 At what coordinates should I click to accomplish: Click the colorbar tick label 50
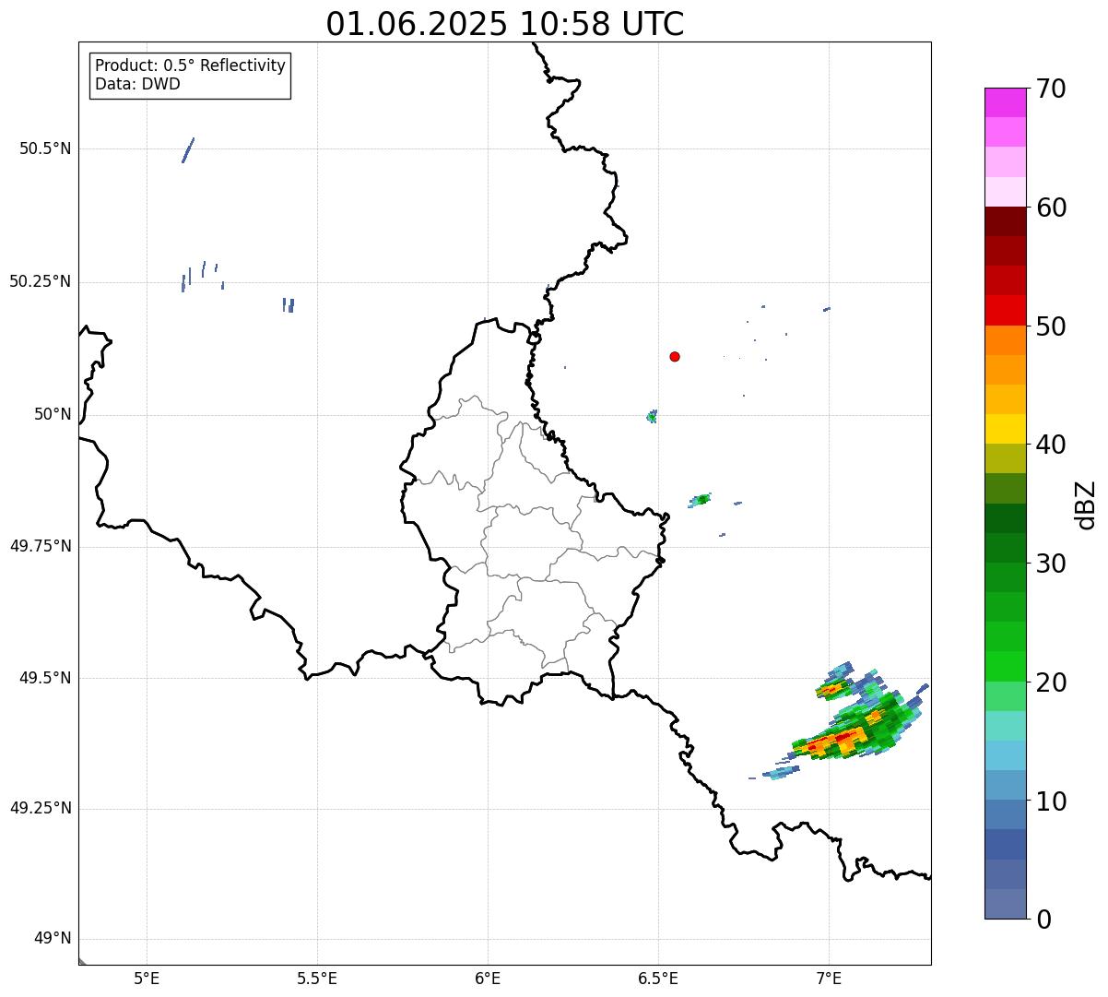point(1051,326)
